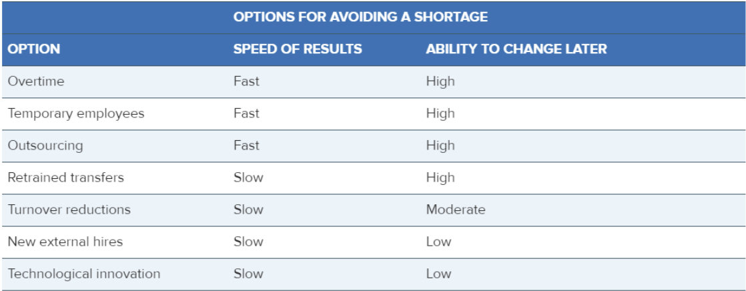Select the 'Temporary employees' row label
The image size is (746, 291).
pos(76,113)
